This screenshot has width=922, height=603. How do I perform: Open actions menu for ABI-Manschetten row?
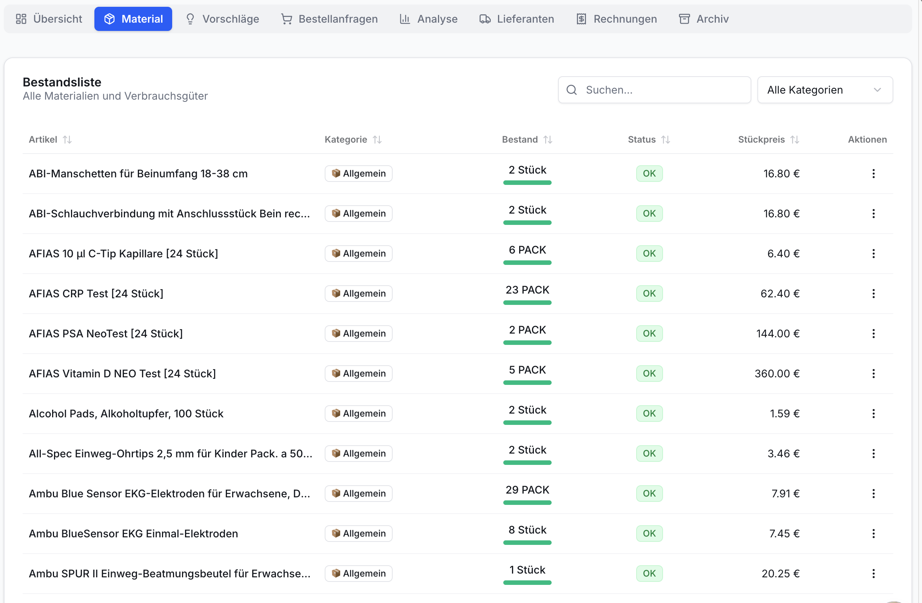click(873, 174)
